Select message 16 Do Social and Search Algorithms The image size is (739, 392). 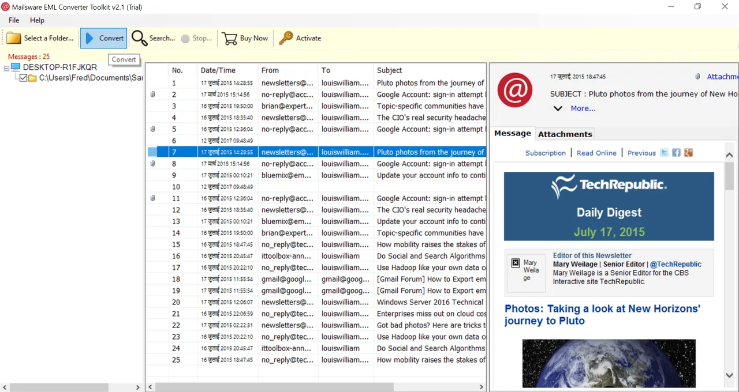tap(316, 256)
